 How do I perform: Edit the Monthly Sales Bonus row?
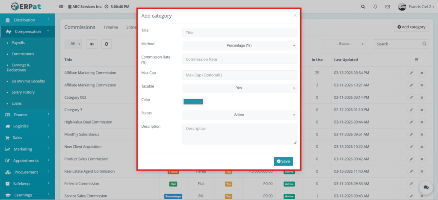tap(411, 134)
